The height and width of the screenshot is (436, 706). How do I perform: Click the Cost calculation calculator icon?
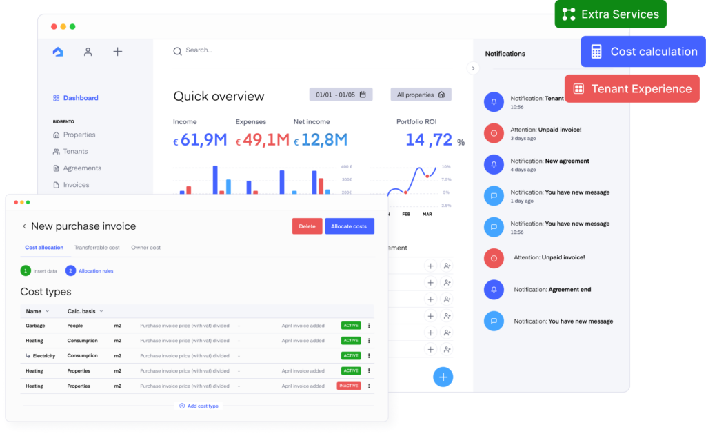click(x=596, y=51)
